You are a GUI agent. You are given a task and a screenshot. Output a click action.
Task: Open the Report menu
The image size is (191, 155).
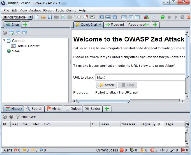pos(48,11)
